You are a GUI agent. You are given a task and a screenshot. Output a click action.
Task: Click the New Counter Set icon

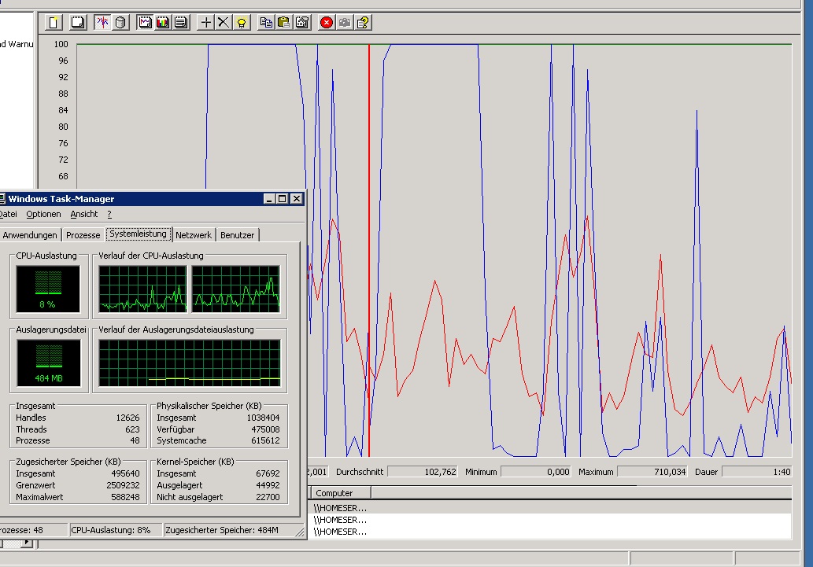pyautogui.click(x=54, y=22)
